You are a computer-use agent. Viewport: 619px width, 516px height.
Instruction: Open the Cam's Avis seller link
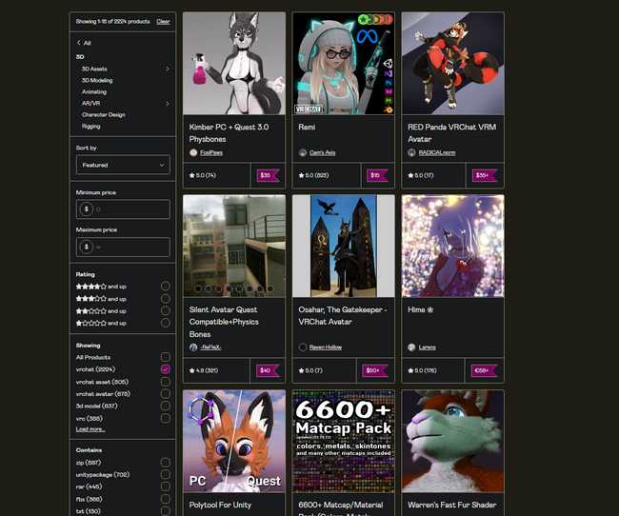pyautogui.click(x=323, y=152)
